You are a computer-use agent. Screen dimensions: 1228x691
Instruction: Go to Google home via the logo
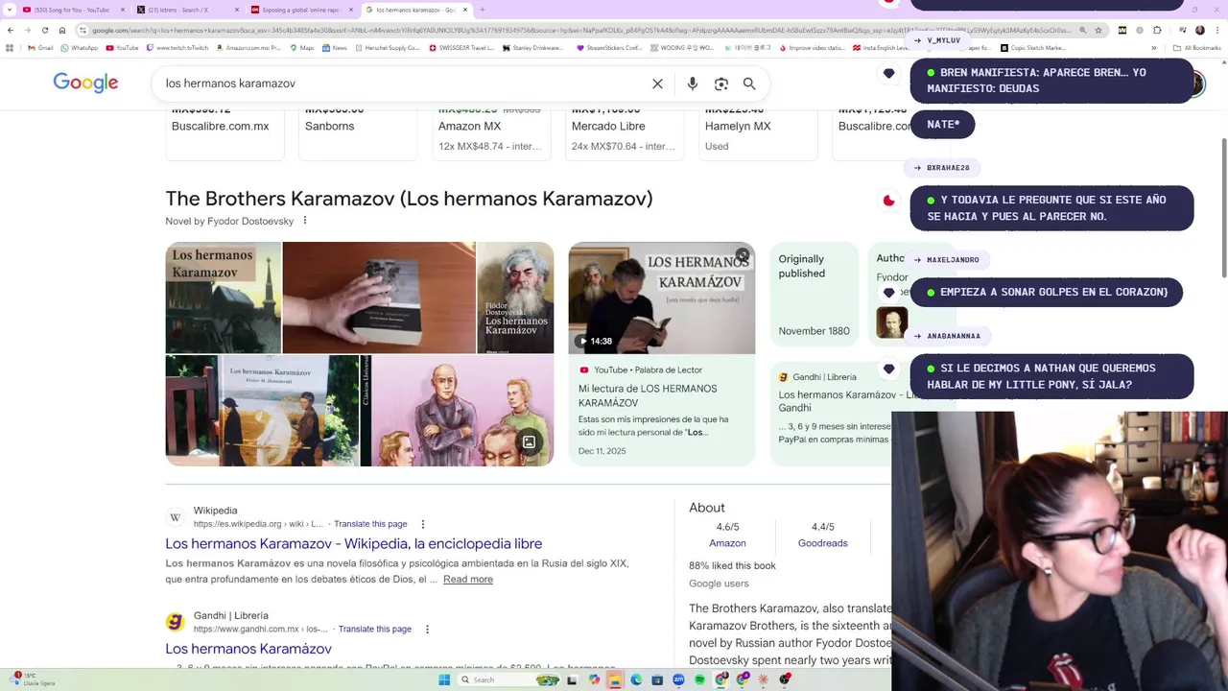[85, 83]
